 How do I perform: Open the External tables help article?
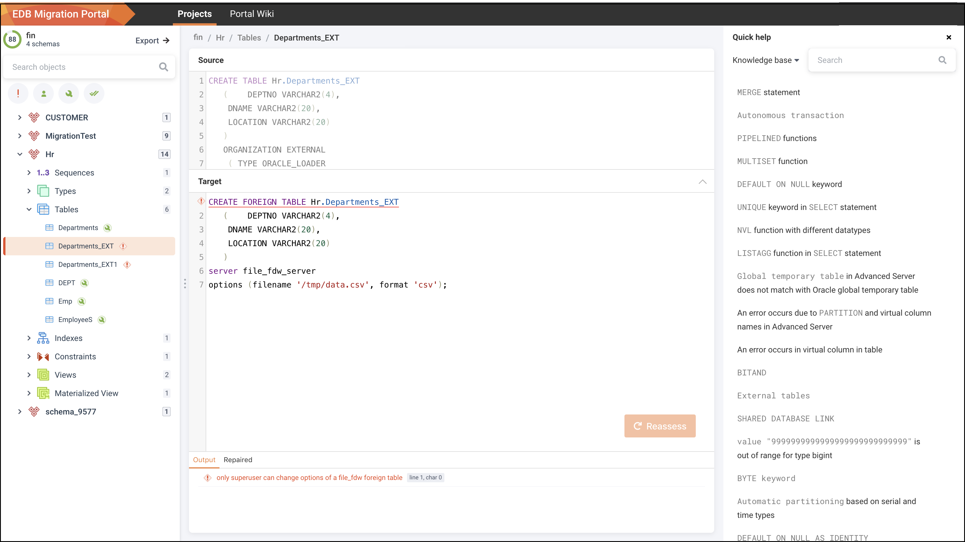click(x=773, y=396)
